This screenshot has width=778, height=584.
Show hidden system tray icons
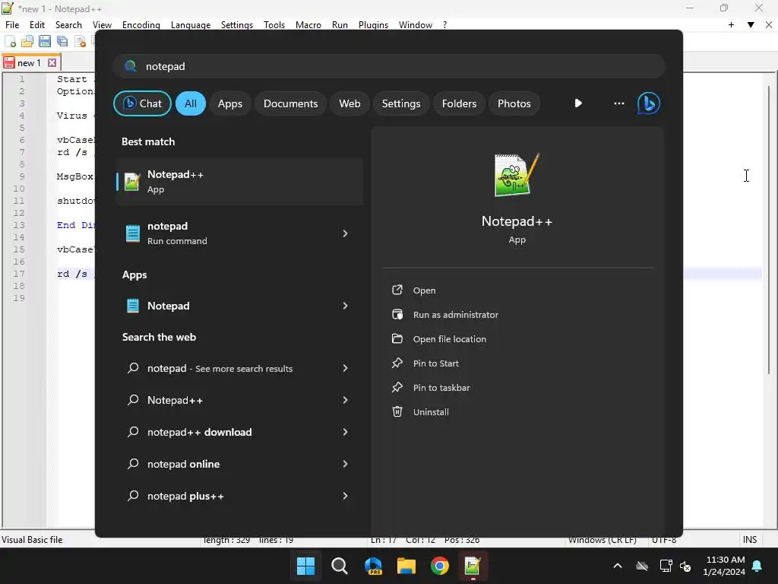618,566
